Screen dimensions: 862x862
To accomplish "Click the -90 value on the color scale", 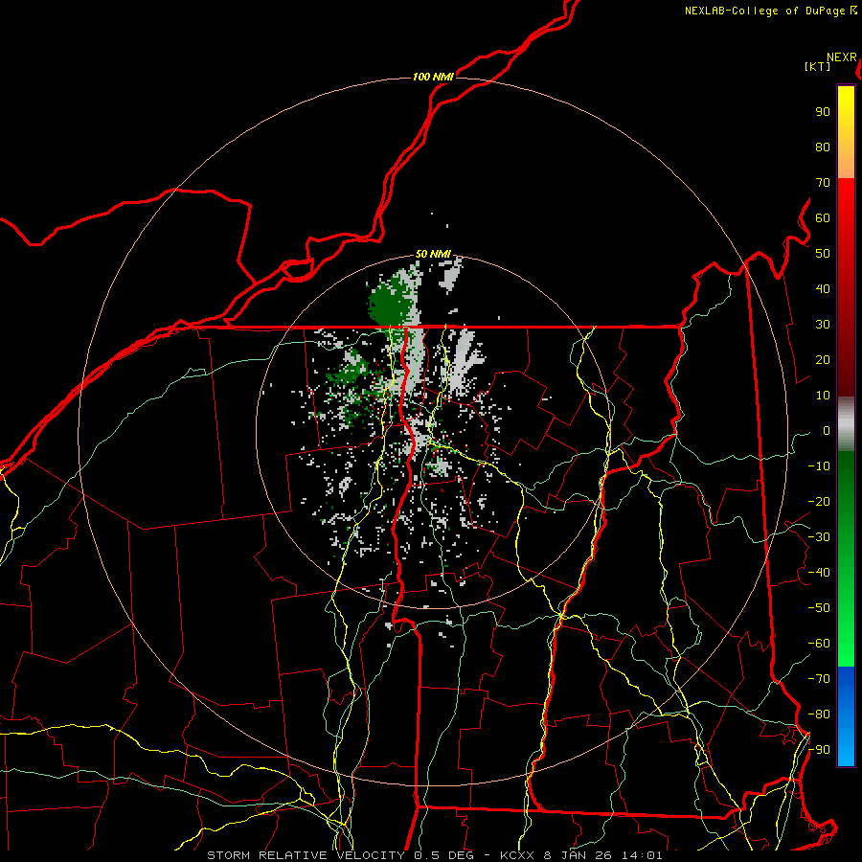I will tap(819, 750).
